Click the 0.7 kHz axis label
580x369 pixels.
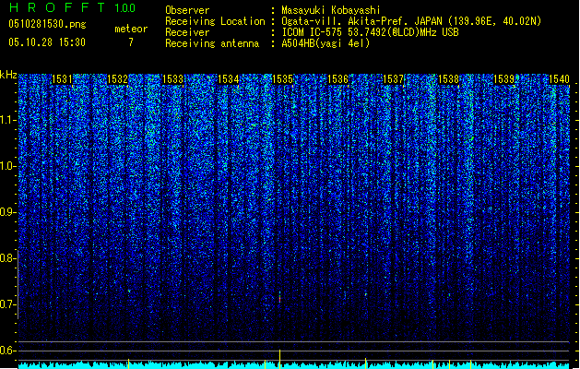pos(8,304)
